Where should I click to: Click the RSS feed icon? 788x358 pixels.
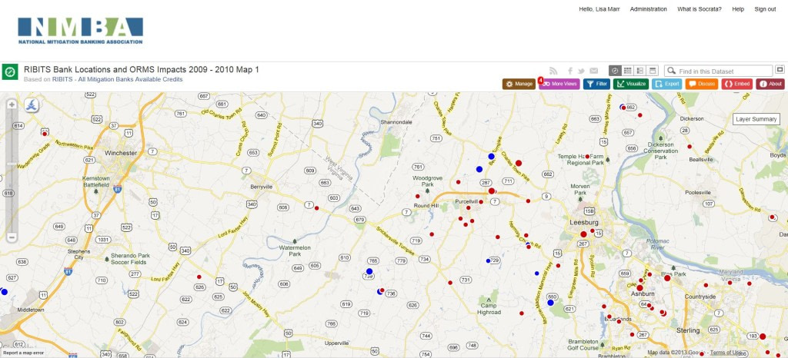pyautogui.click(x=553, y=71)
